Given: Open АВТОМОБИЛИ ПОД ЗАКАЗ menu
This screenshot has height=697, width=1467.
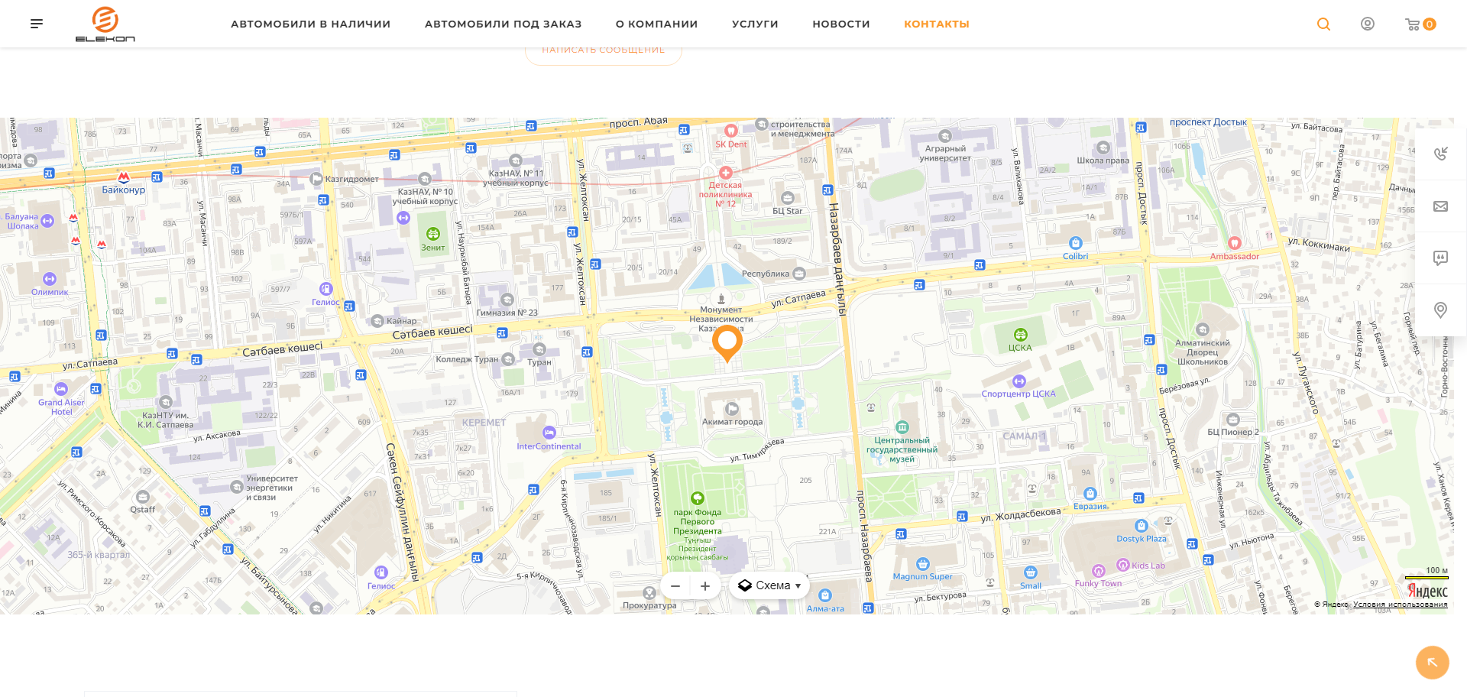Looking at the screenshot, I should pyautogui.click(x=503, y=24).
